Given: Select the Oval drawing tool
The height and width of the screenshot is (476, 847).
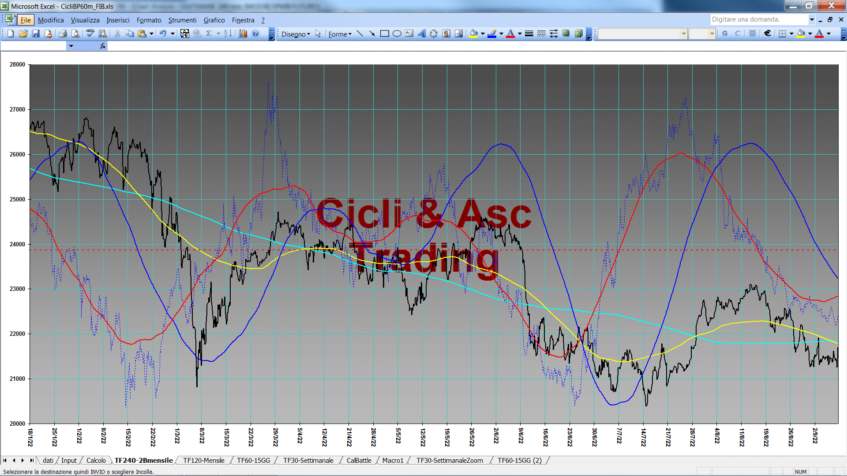Looking at the screenshot, I should (x=397, y=33).
